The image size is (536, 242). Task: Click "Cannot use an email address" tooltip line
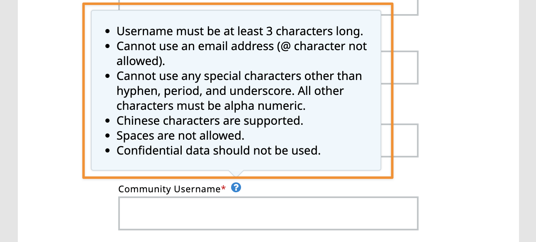coord(241,46)
